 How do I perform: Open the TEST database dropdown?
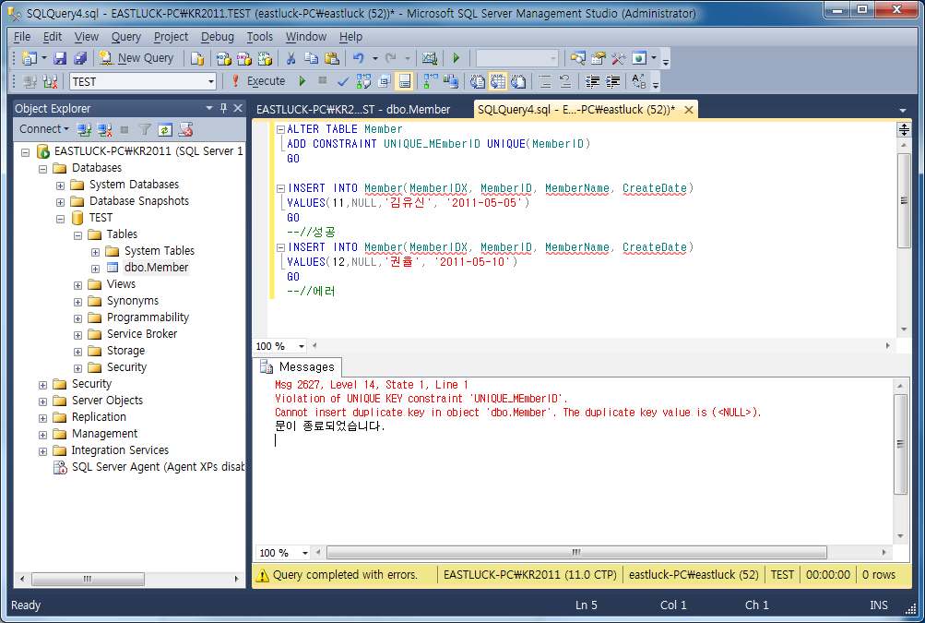(x=211, y=81)
